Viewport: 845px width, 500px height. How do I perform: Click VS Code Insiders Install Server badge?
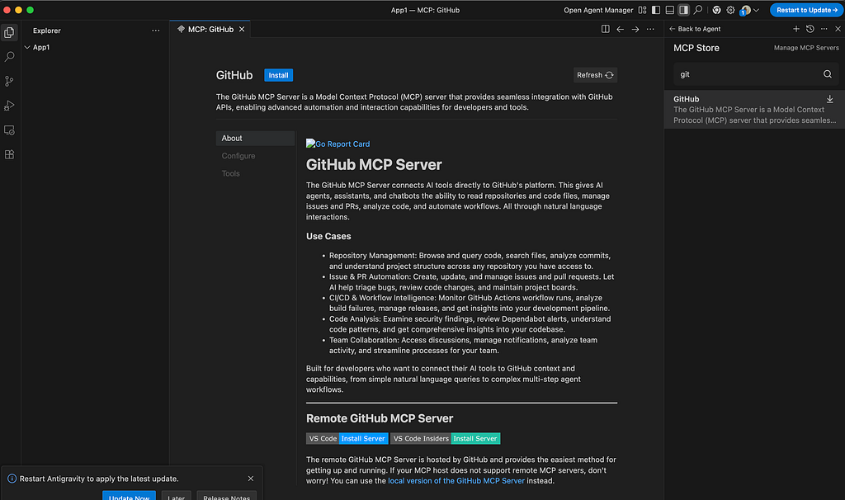pyautogui.click(x=445, y=439)
